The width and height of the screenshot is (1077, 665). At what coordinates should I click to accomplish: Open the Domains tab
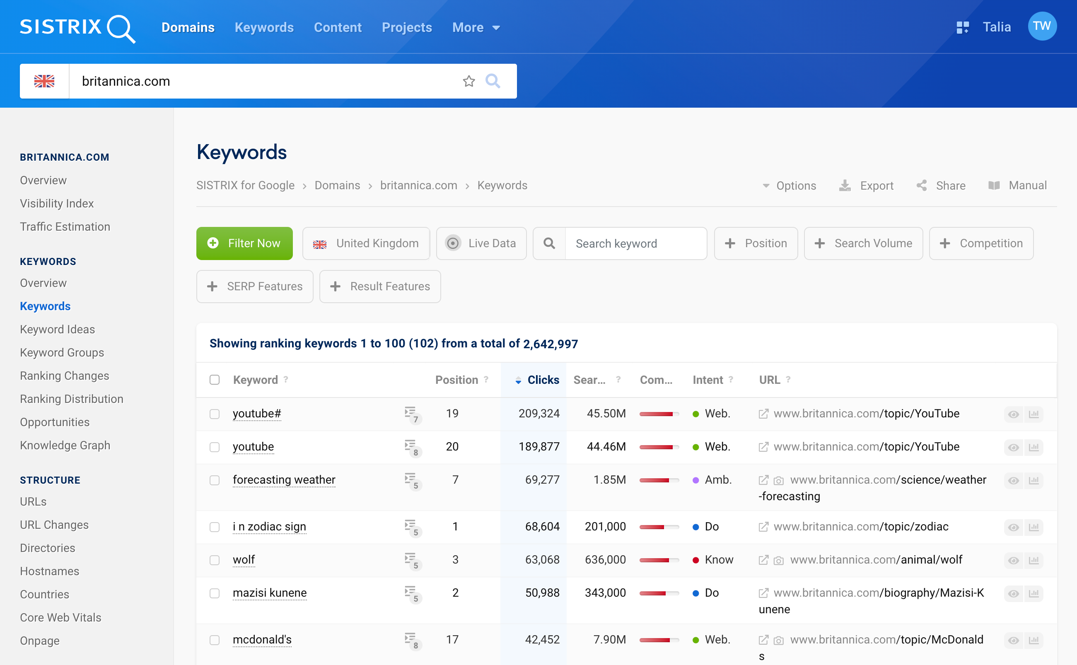point(188,27)
